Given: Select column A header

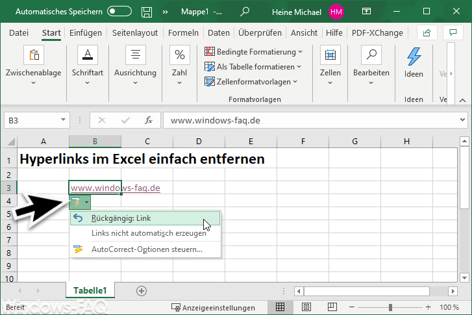Looking at the screenshot, I should 43,141.
